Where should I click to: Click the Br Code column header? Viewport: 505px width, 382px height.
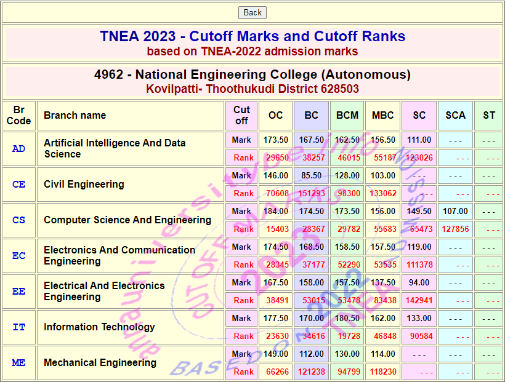point(18,116)
